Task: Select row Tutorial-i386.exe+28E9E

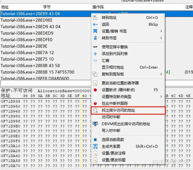Action: point(46,46)
